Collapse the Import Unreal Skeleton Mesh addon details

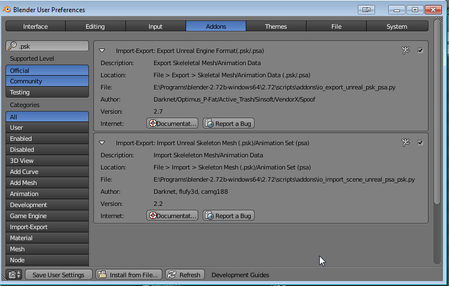point(102,143)
